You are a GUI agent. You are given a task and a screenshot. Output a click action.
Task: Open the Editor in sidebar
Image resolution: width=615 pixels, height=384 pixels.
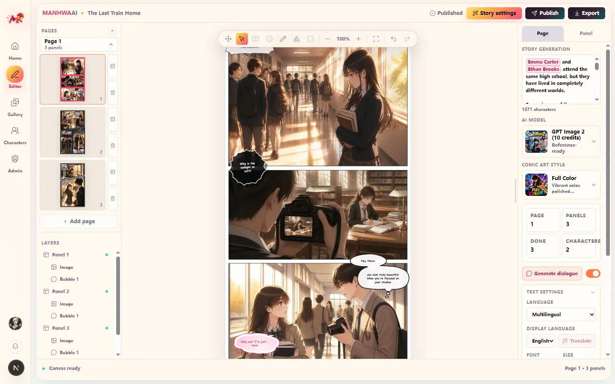[15, 78]
